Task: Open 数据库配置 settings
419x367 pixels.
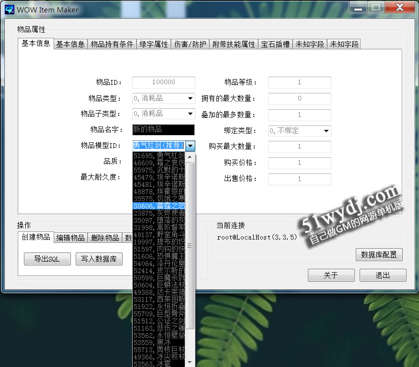Action: 379,254
